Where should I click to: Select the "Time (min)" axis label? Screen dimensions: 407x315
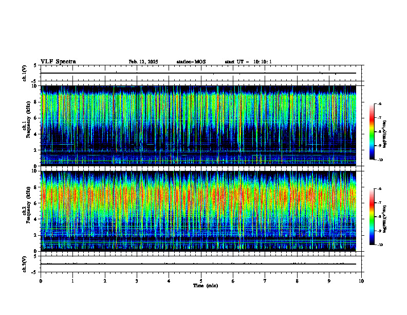coord(206,286)
